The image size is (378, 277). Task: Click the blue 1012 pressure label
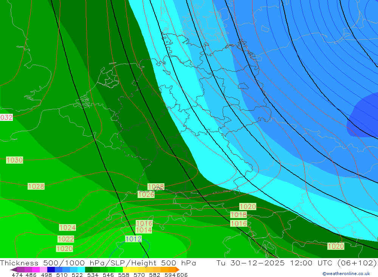coord(133,239)
